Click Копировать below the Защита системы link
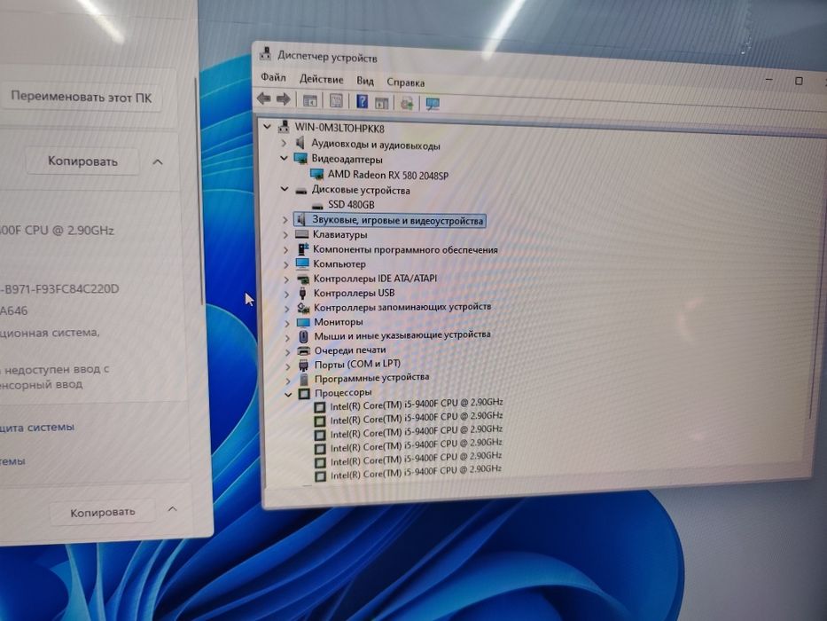 click(102, 512)
